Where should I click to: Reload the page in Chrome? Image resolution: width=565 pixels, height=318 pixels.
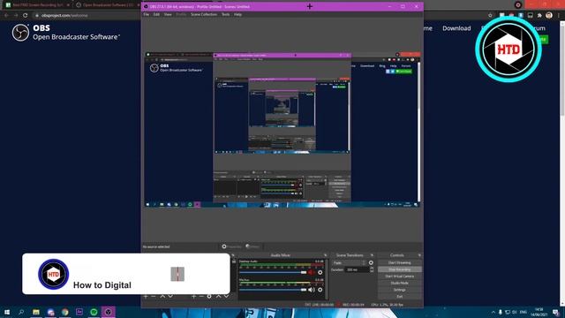(x=26, y=16)
